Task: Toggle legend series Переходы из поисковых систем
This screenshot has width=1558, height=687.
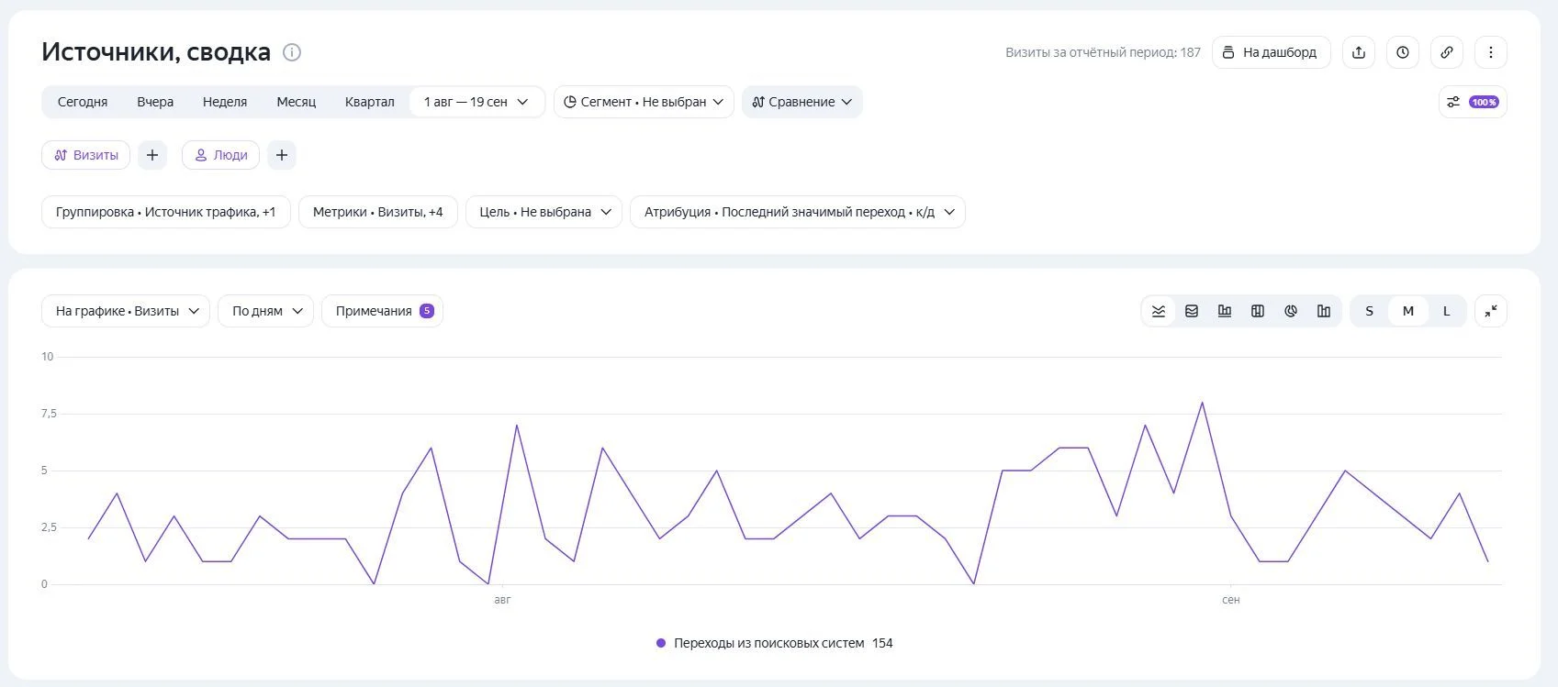Action: [x=774, y=643]
